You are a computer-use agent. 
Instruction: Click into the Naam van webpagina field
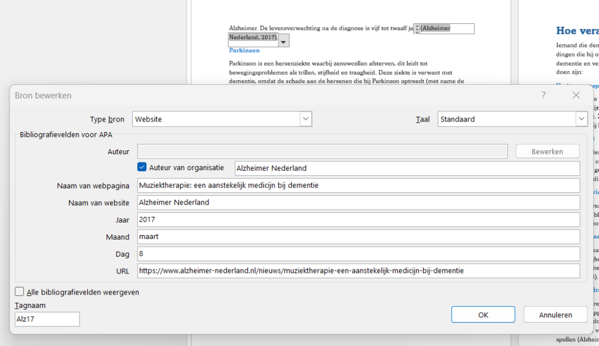[358, 186]
